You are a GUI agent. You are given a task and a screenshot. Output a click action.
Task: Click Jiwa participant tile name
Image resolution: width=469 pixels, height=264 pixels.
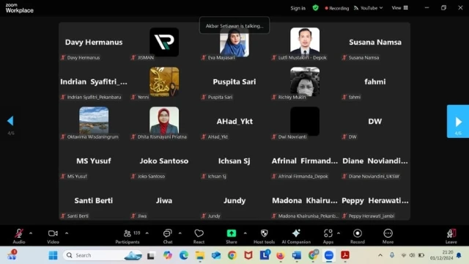tap(164, 200)
